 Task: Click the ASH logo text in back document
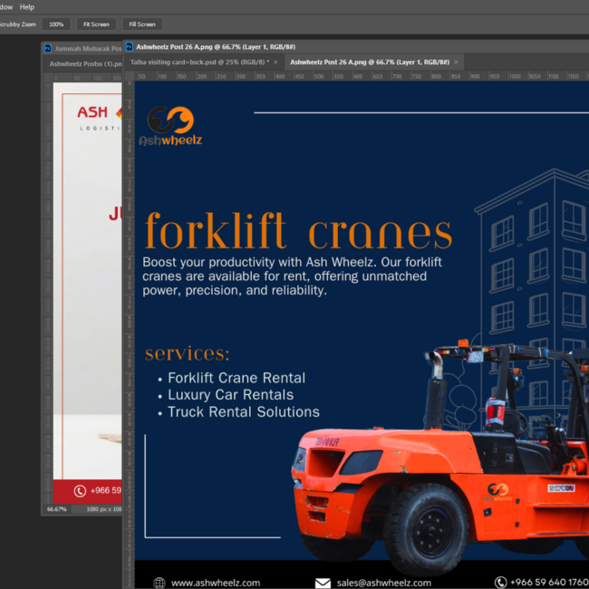pyautogui.click(x=92, y=112)
